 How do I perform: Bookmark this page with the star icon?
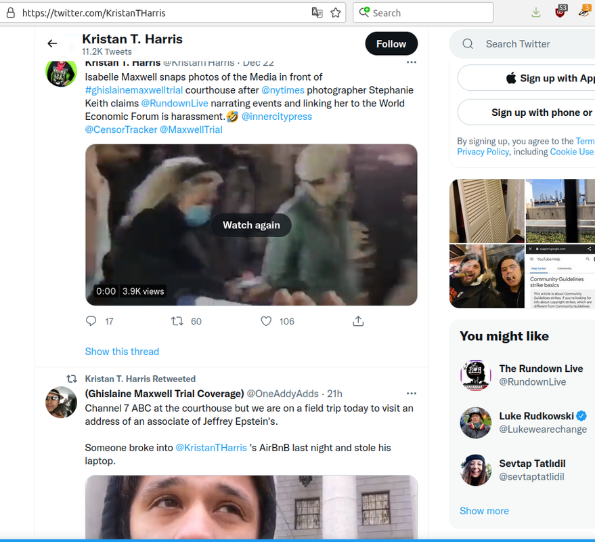coord(336,13)
